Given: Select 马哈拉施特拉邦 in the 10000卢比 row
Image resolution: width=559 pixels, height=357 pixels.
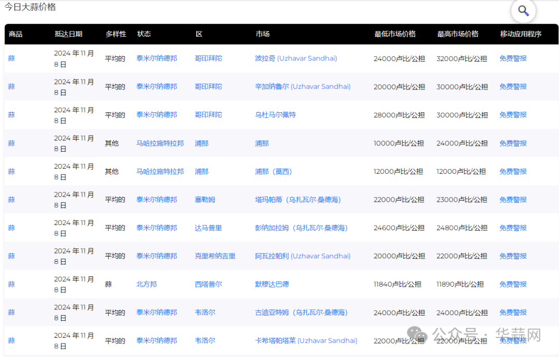Looking at the screenshot, I should tap(160, 143).
